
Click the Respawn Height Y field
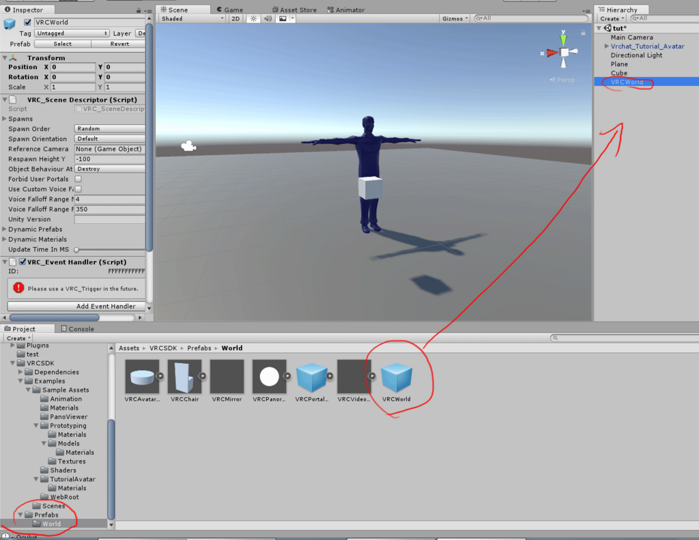(110, 159)
